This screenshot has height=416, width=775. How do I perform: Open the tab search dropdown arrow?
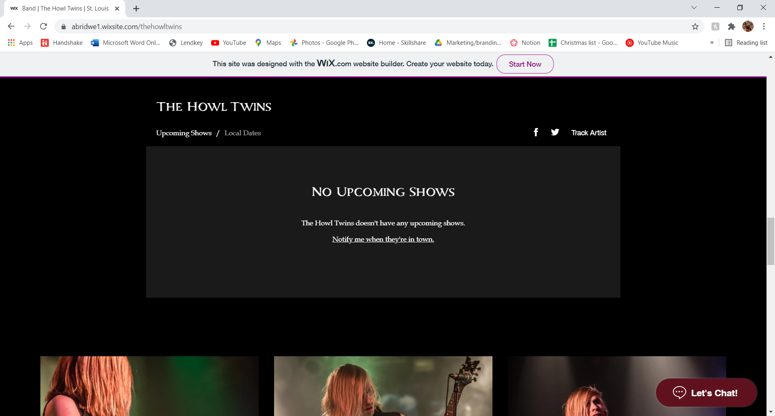694,8
